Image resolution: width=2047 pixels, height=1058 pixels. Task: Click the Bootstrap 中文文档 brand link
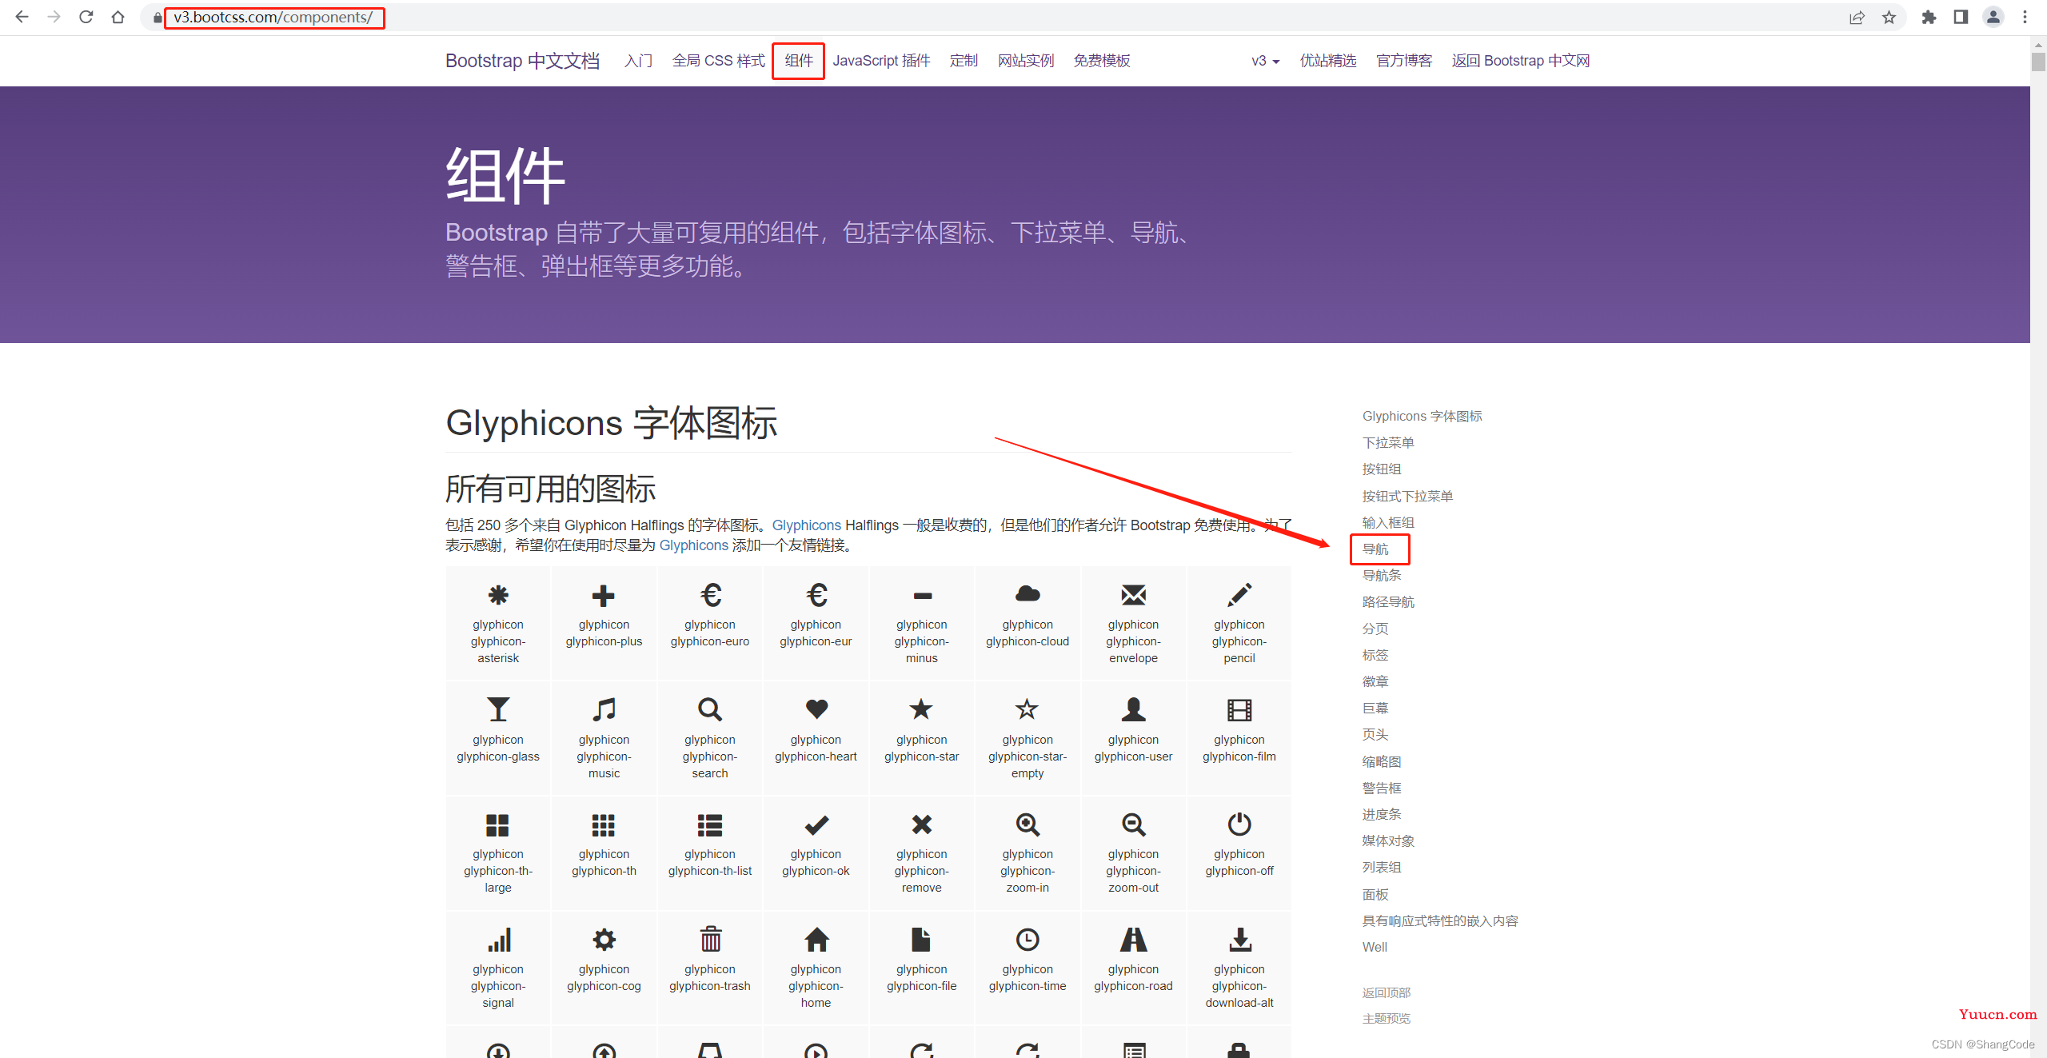[x=522, y=61]
